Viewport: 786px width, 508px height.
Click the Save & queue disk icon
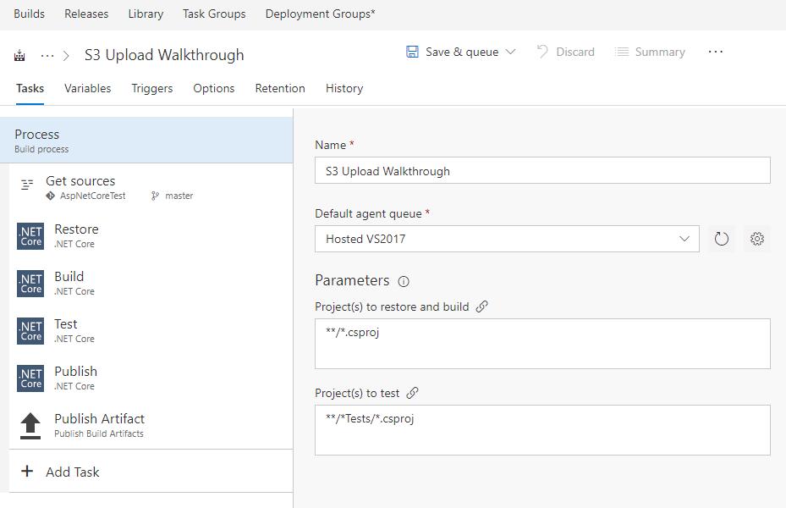pos(412,52)
